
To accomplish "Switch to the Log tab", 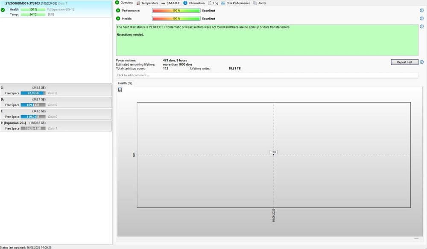I will click(x=213, y=3).
